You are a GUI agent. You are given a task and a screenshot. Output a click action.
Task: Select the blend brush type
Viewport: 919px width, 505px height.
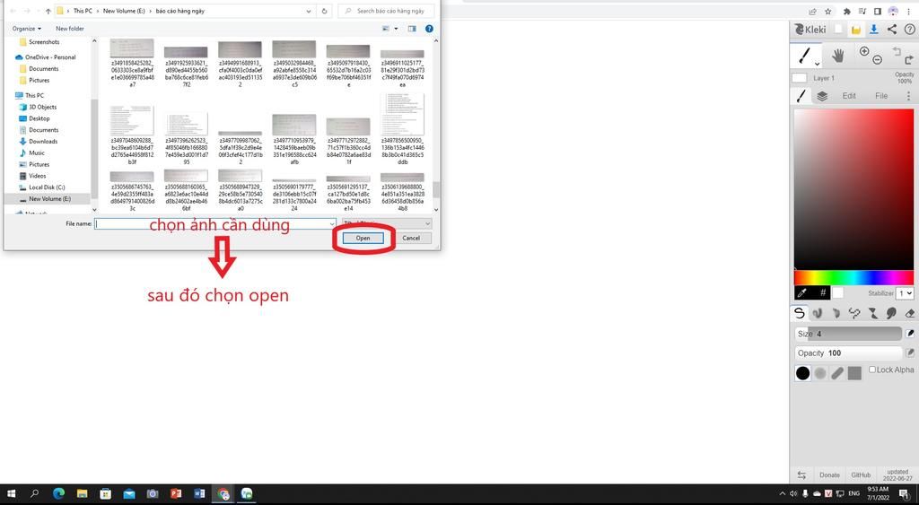click(817, 313)
